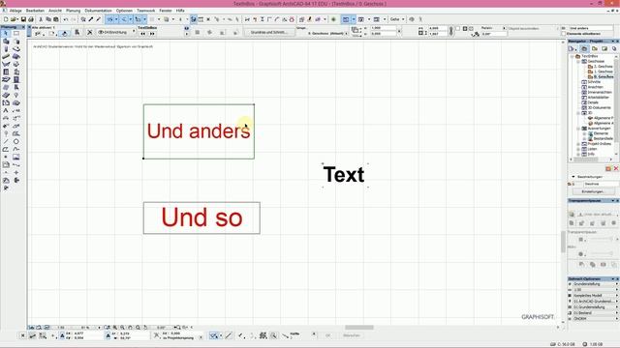Select Schnitte in navigator tree
Image resolution: width=620 pixels, height=348 pixels.
coord(594,81)
